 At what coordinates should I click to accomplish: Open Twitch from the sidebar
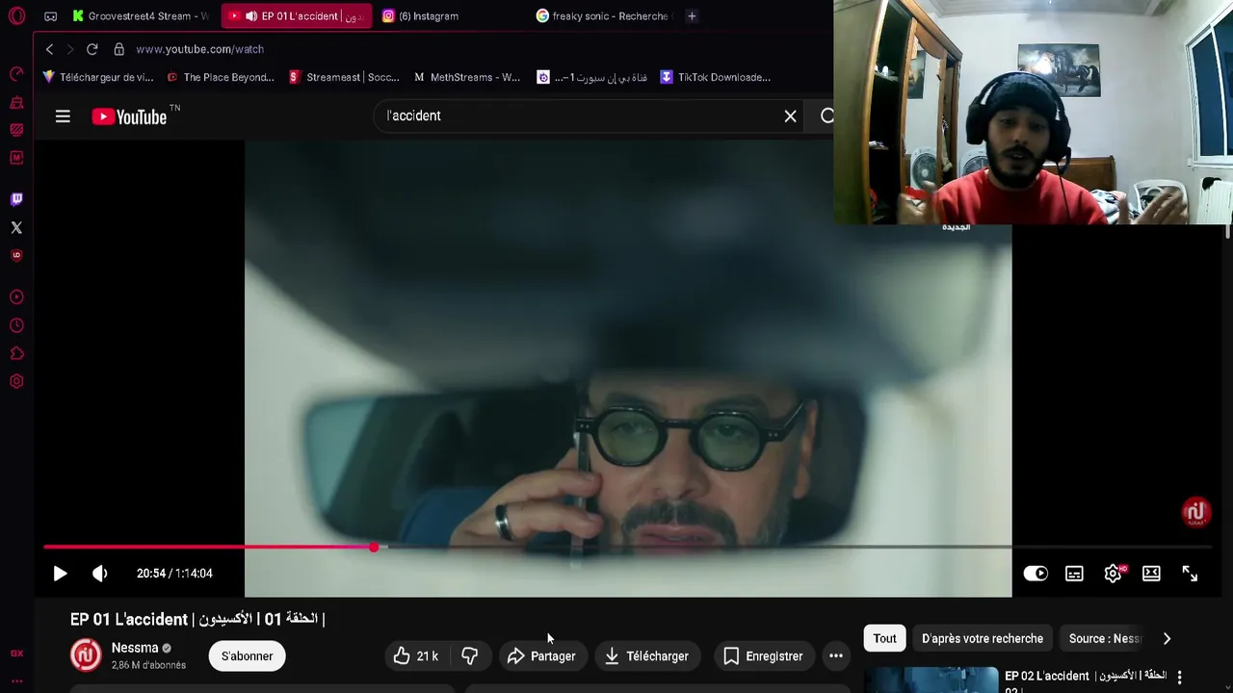16,199
